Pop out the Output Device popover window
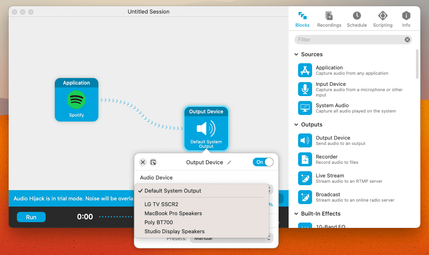This screenshot has width=429, height=255. pos(153,162)
